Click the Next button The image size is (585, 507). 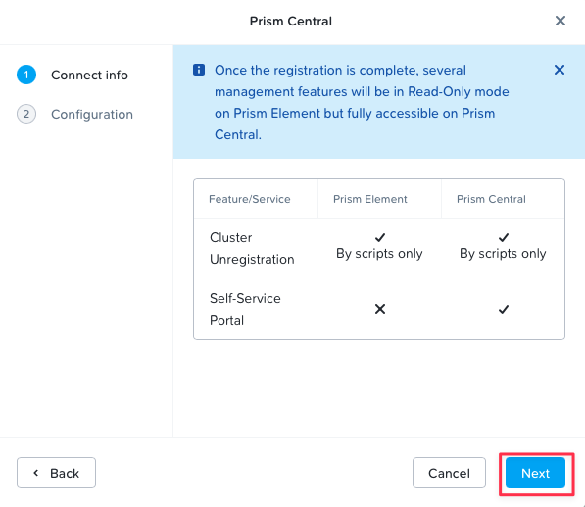[535, 473]
